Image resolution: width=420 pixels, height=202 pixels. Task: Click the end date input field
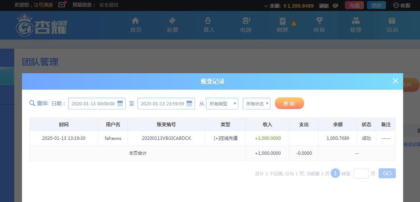[x=166, y=104]
